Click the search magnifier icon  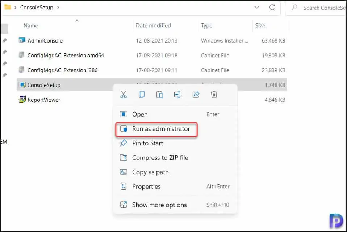(294, 7)
